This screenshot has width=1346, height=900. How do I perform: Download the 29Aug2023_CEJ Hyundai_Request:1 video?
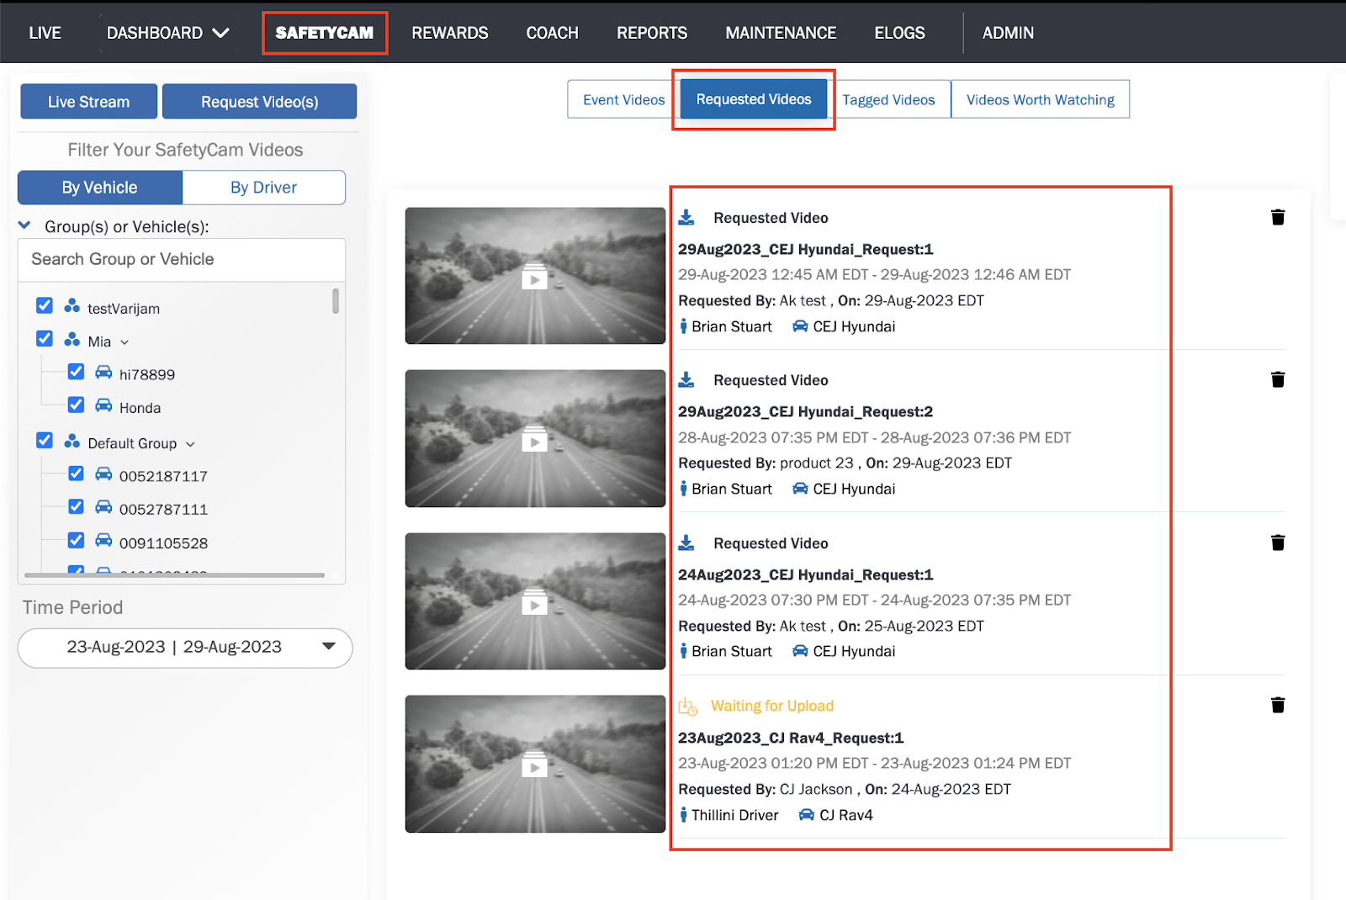tap(686, 218)
